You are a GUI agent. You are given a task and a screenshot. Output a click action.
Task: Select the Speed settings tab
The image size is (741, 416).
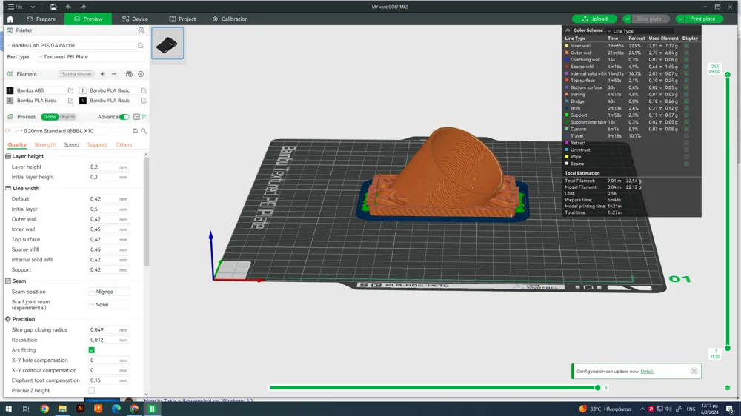(x=71, y=144)
